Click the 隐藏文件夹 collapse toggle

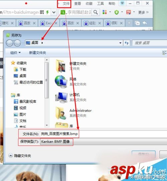20,156
